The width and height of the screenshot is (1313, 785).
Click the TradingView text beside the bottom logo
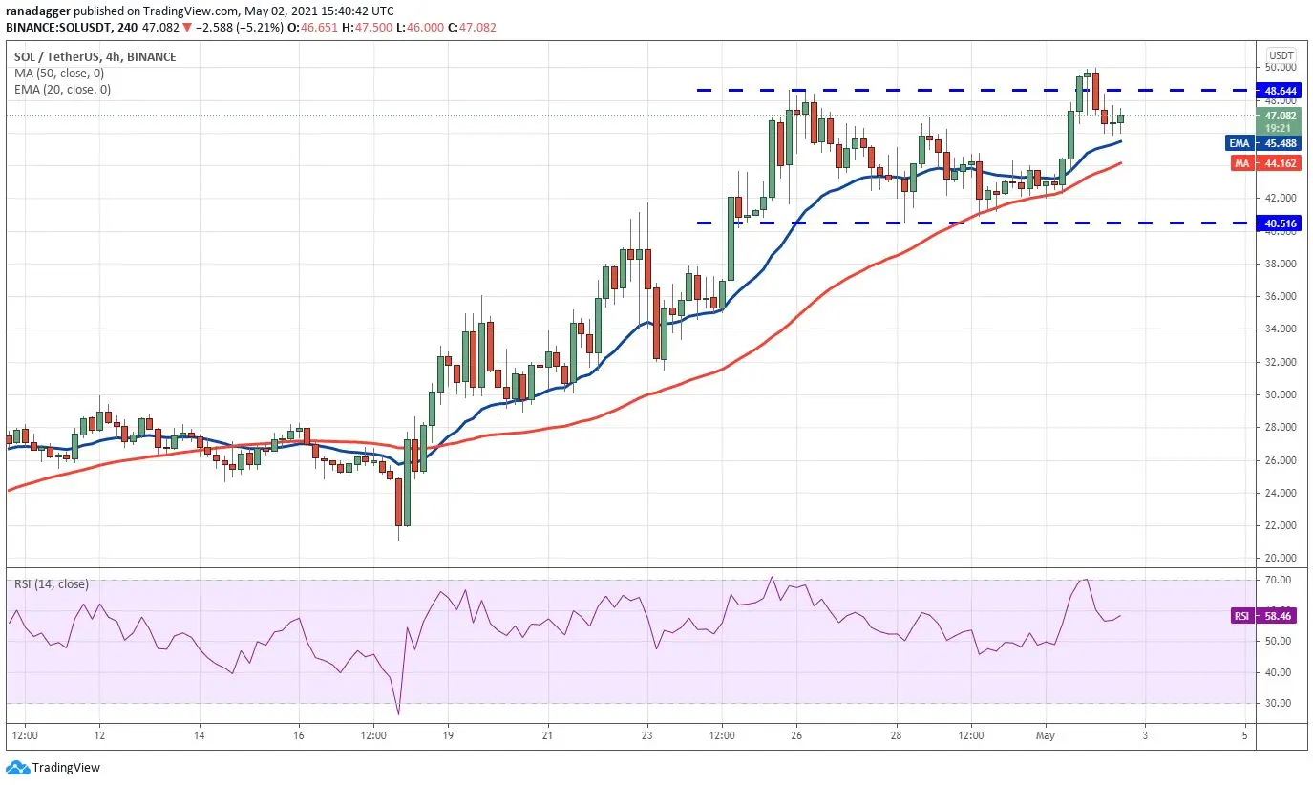66,768
